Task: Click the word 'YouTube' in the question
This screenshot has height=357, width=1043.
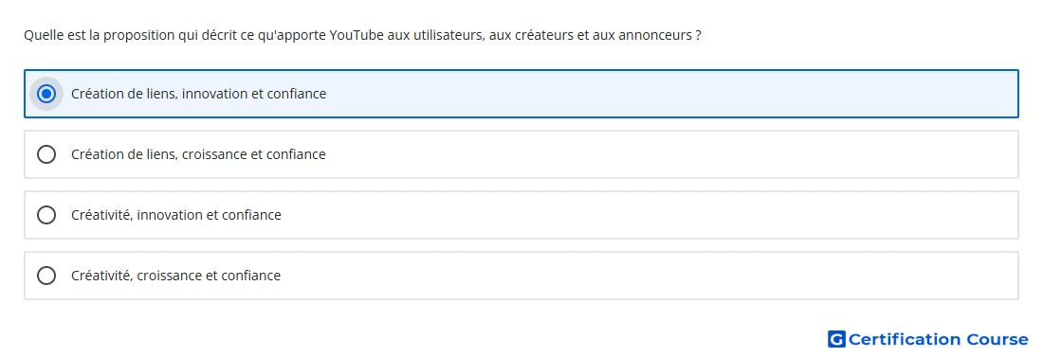Action: (x=356, y=35)
